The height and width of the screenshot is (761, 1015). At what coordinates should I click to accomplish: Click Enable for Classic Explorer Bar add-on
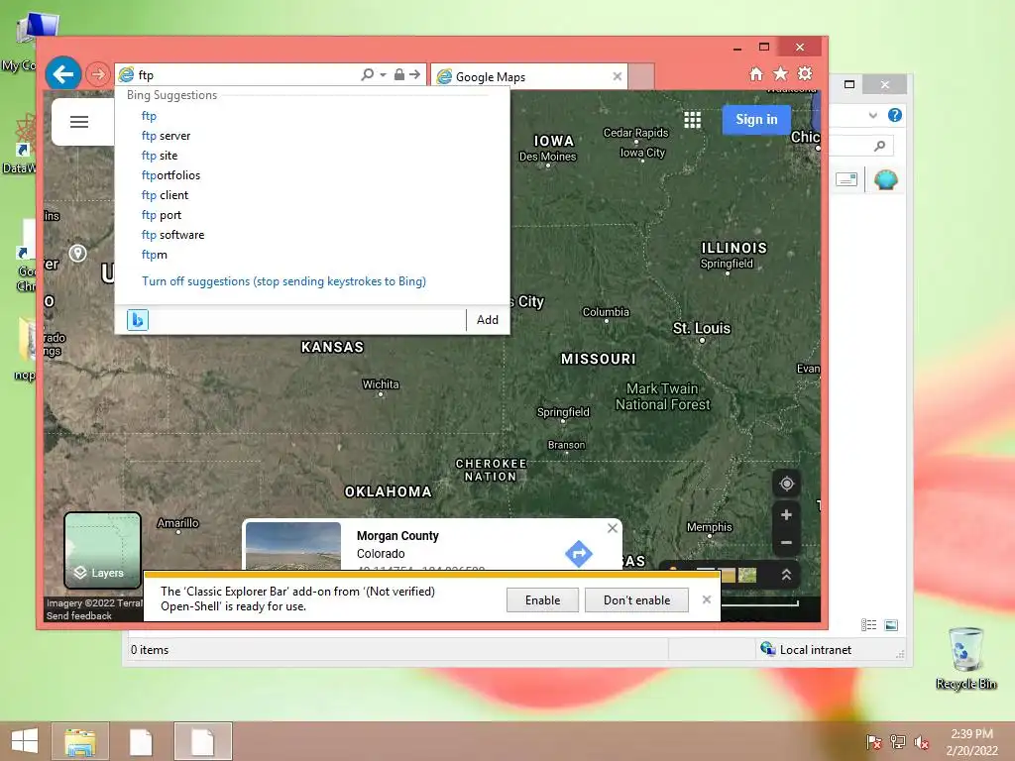542,599
